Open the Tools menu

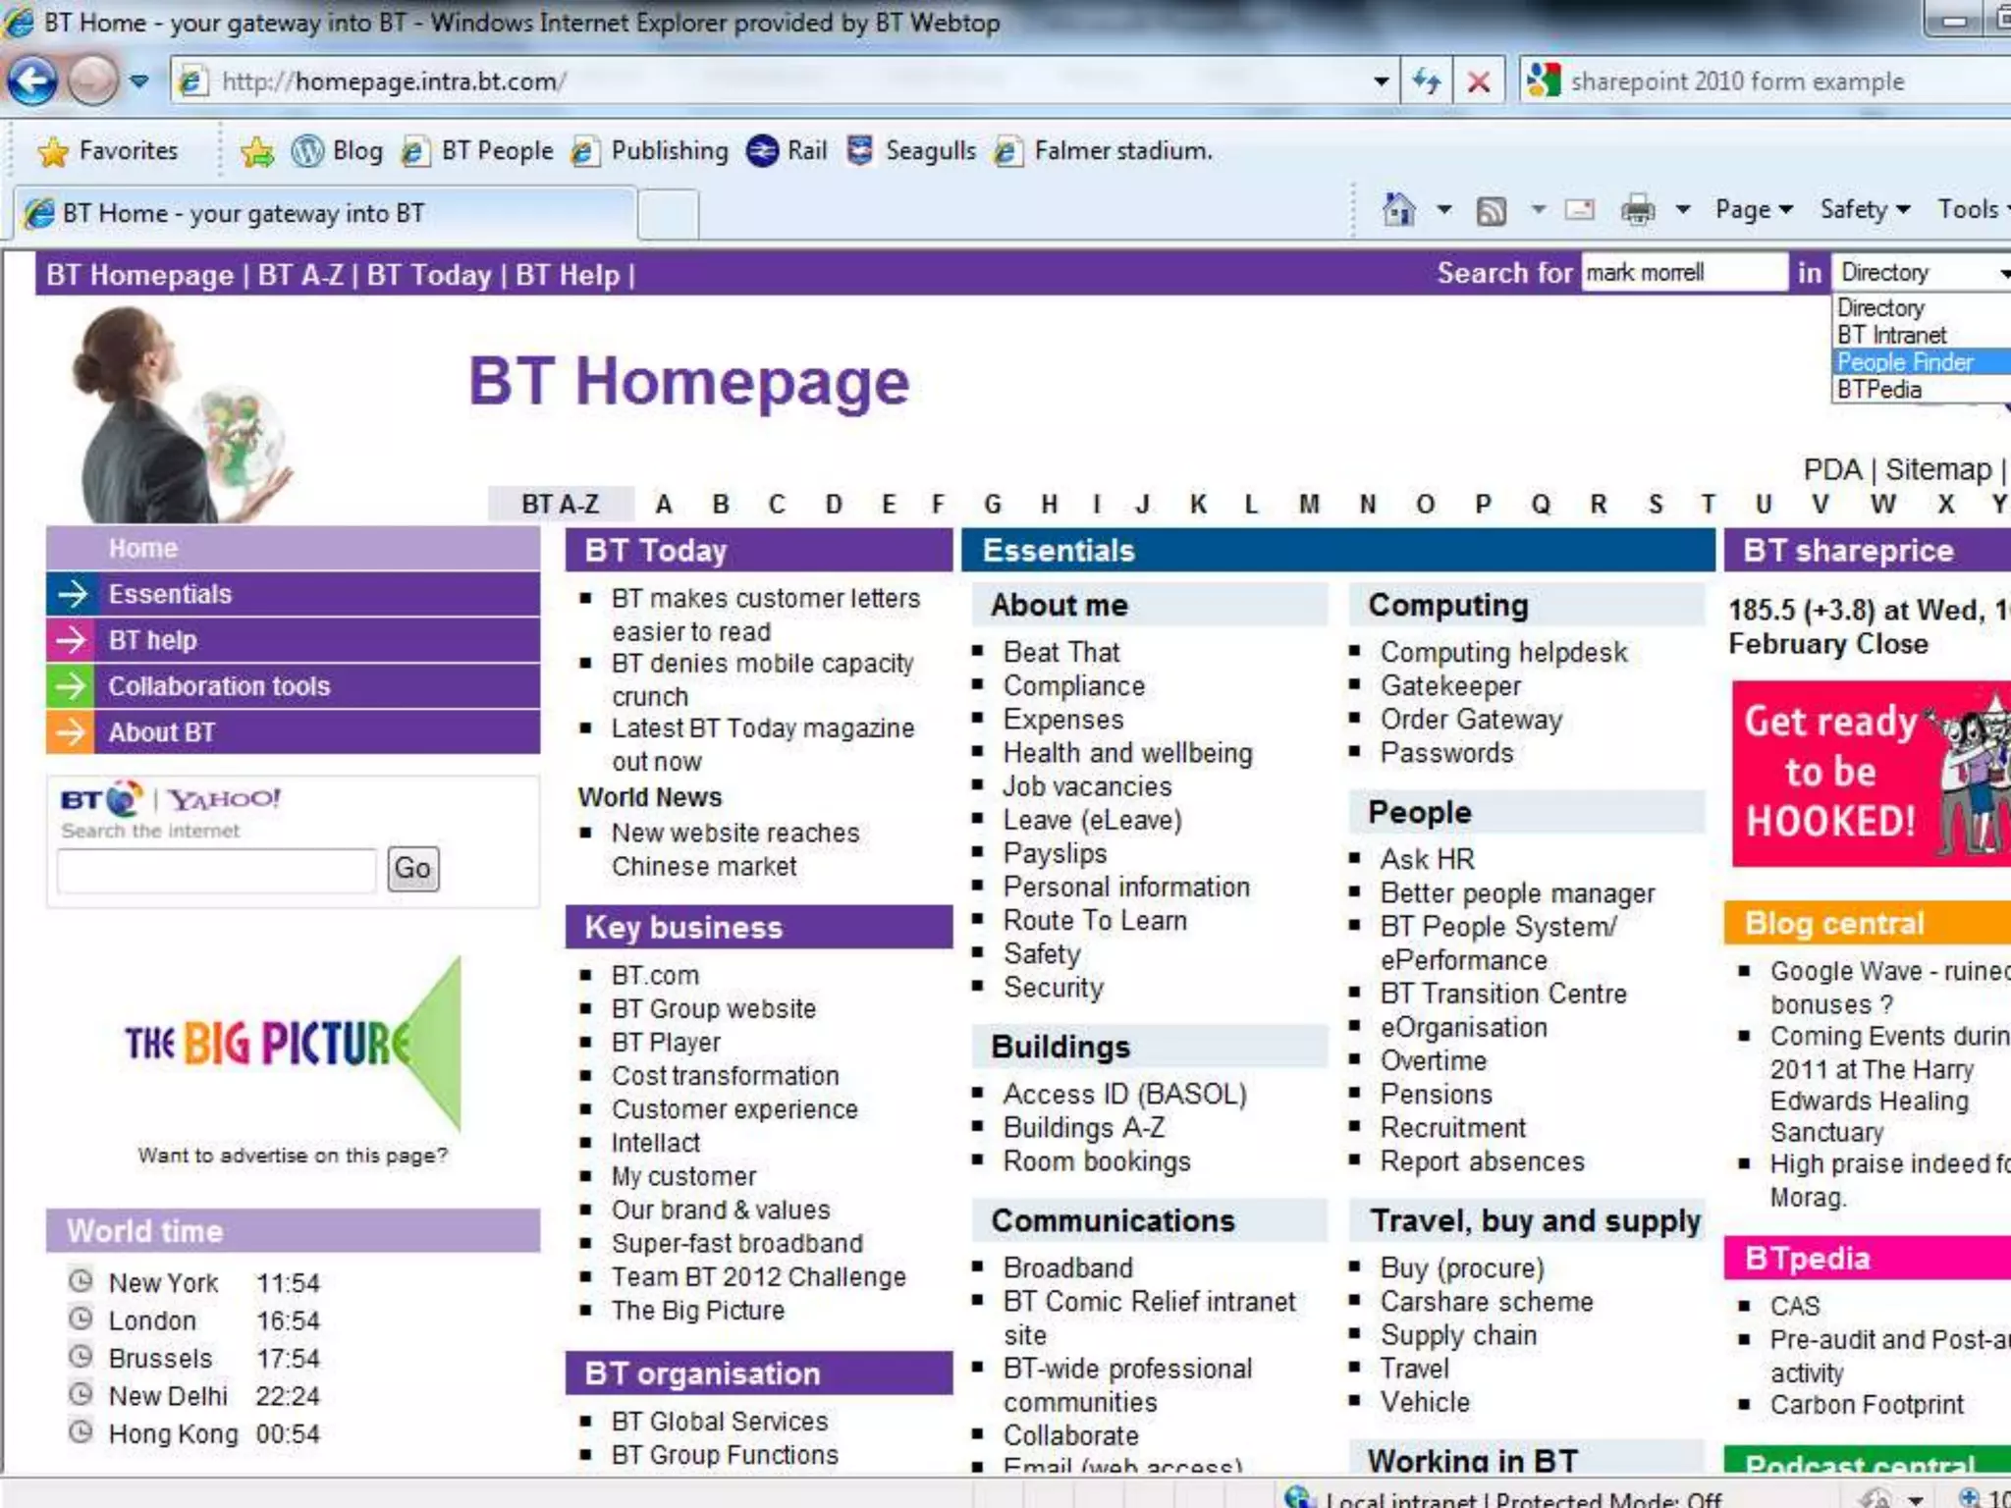click(x=1973, y=209)
